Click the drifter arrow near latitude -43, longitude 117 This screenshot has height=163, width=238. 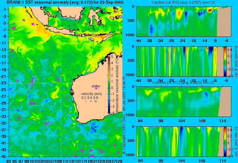click(82, 151)
